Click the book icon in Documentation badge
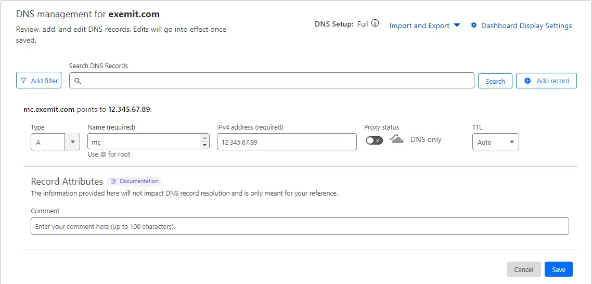The height and width of the screenshot is (284, 592). pyautogui.click(x=113, y=182)
